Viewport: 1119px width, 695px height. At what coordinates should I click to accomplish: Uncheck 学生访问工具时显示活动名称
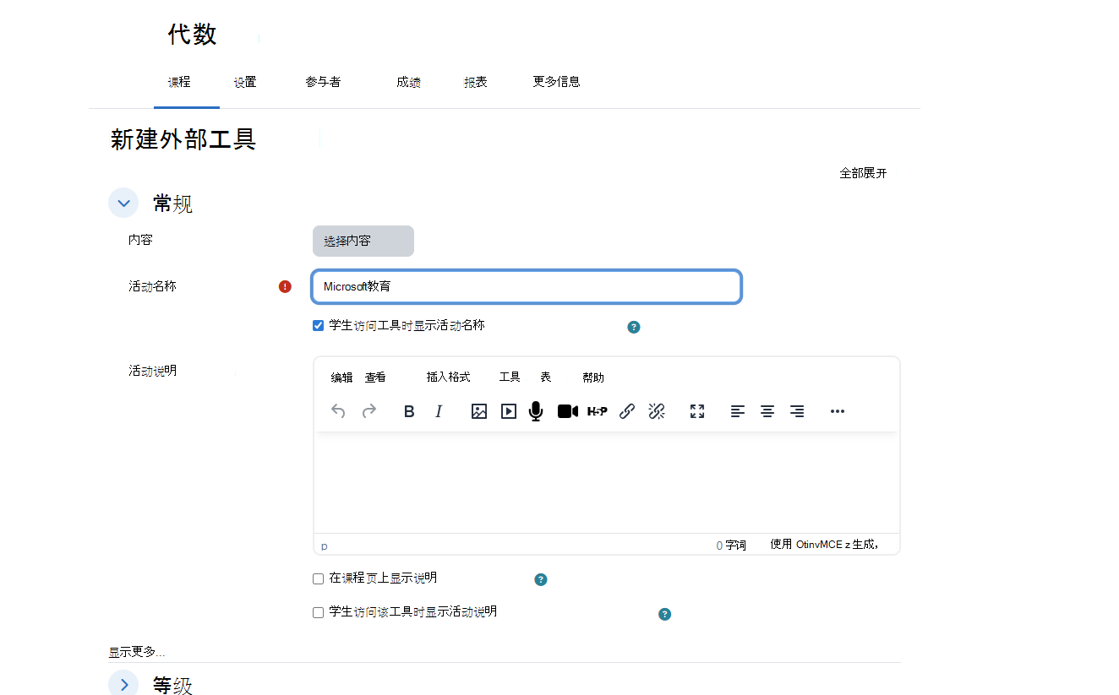click(319, 325)
